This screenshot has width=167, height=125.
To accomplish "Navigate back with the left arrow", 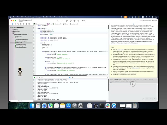I will click(x=58, y=21).
